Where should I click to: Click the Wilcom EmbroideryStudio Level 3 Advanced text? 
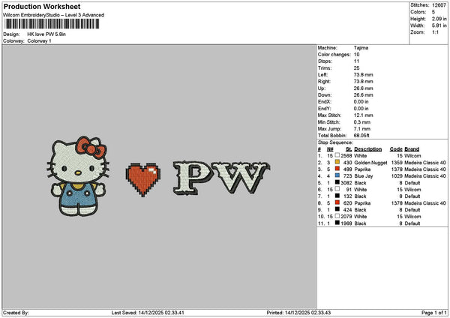[x=53, y=15]
